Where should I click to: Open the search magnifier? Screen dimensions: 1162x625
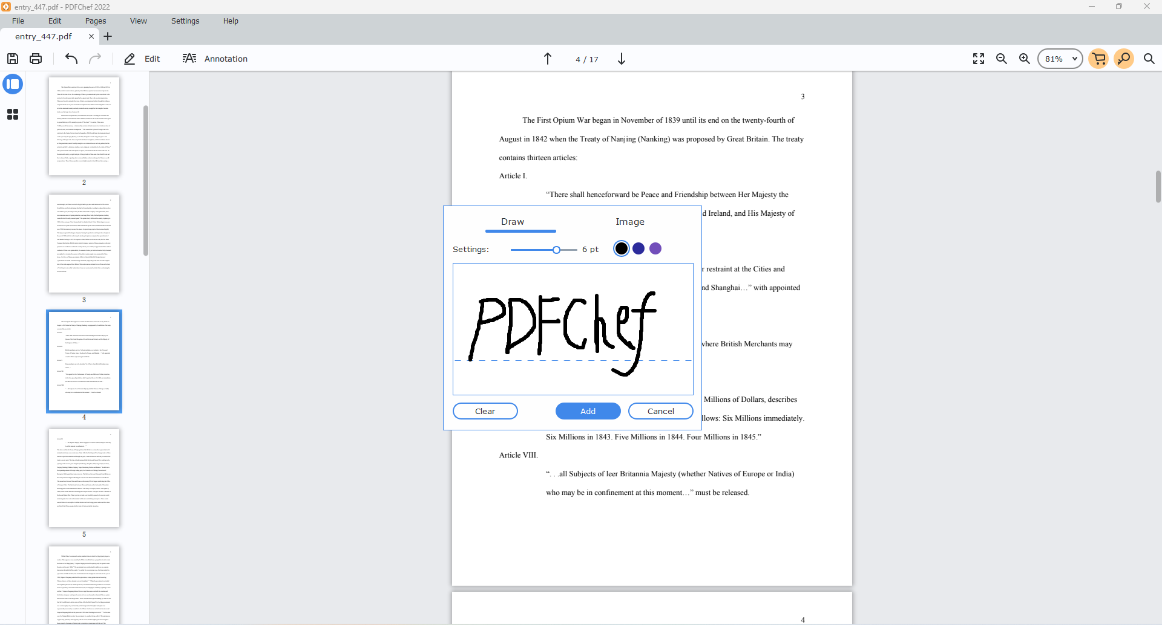point(1149,59)
